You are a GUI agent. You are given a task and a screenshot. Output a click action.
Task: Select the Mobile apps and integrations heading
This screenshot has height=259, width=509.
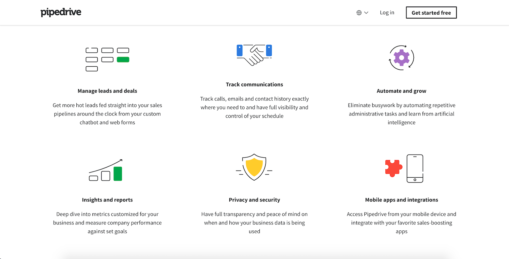point(401,200)
